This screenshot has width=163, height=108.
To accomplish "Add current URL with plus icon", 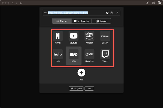I will (x=107, y=13).
